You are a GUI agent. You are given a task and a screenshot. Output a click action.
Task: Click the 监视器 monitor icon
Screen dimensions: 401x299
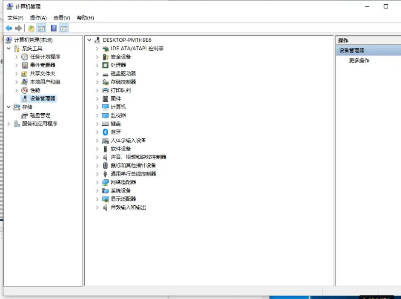[106, 115]
